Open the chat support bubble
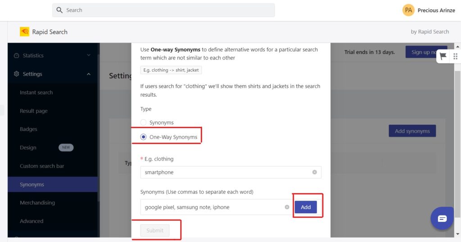 pos(442,218)
